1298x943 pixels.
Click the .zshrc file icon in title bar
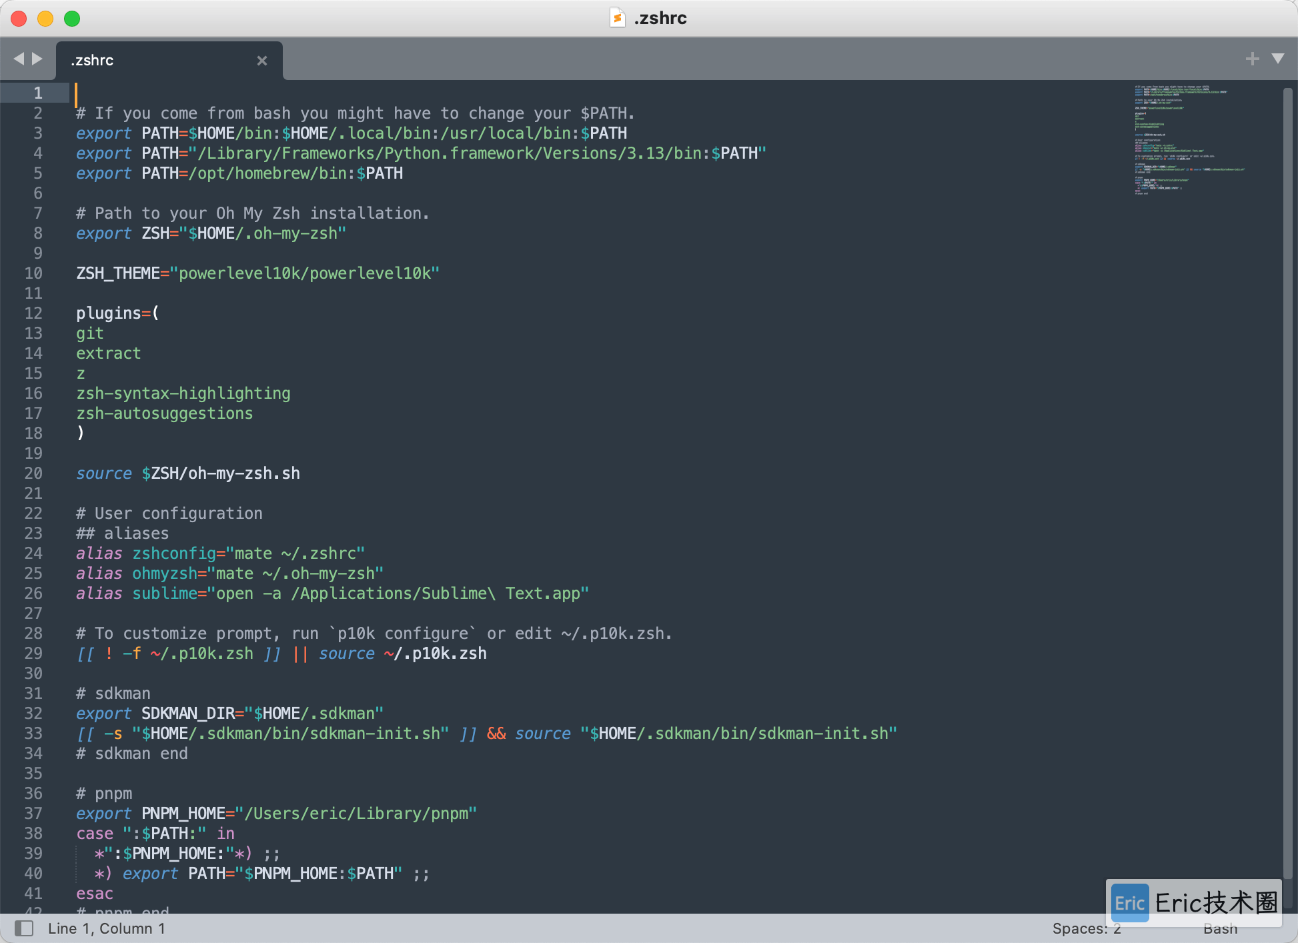pyautogui.click(x=618, y=17)
